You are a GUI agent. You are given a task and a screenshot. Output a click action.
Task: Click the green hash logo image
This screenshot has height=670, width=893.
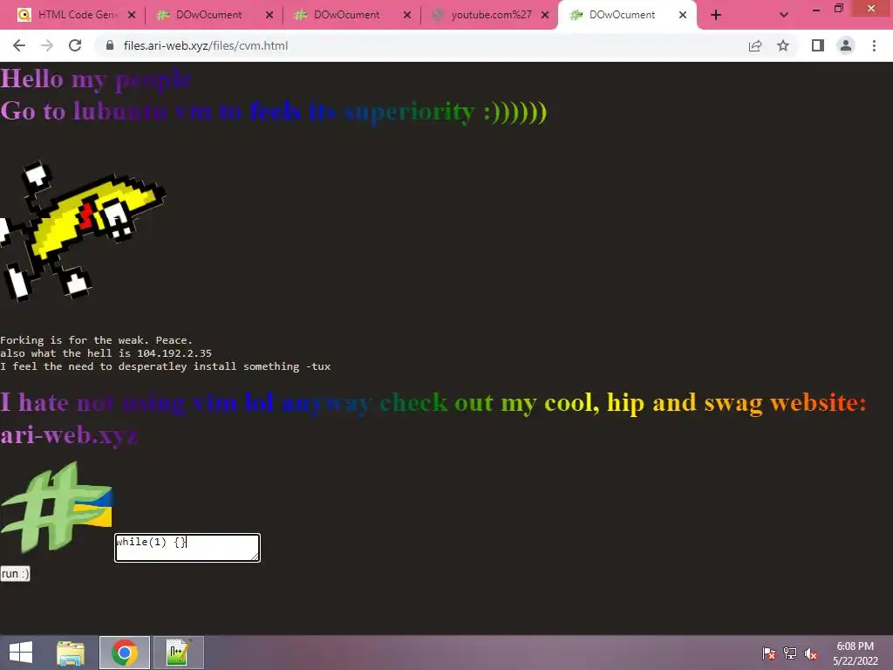click(x=57, y=507)
